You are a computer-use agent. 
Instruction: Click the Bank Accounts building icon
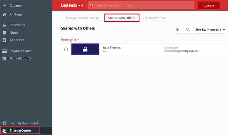pos(4,58)
